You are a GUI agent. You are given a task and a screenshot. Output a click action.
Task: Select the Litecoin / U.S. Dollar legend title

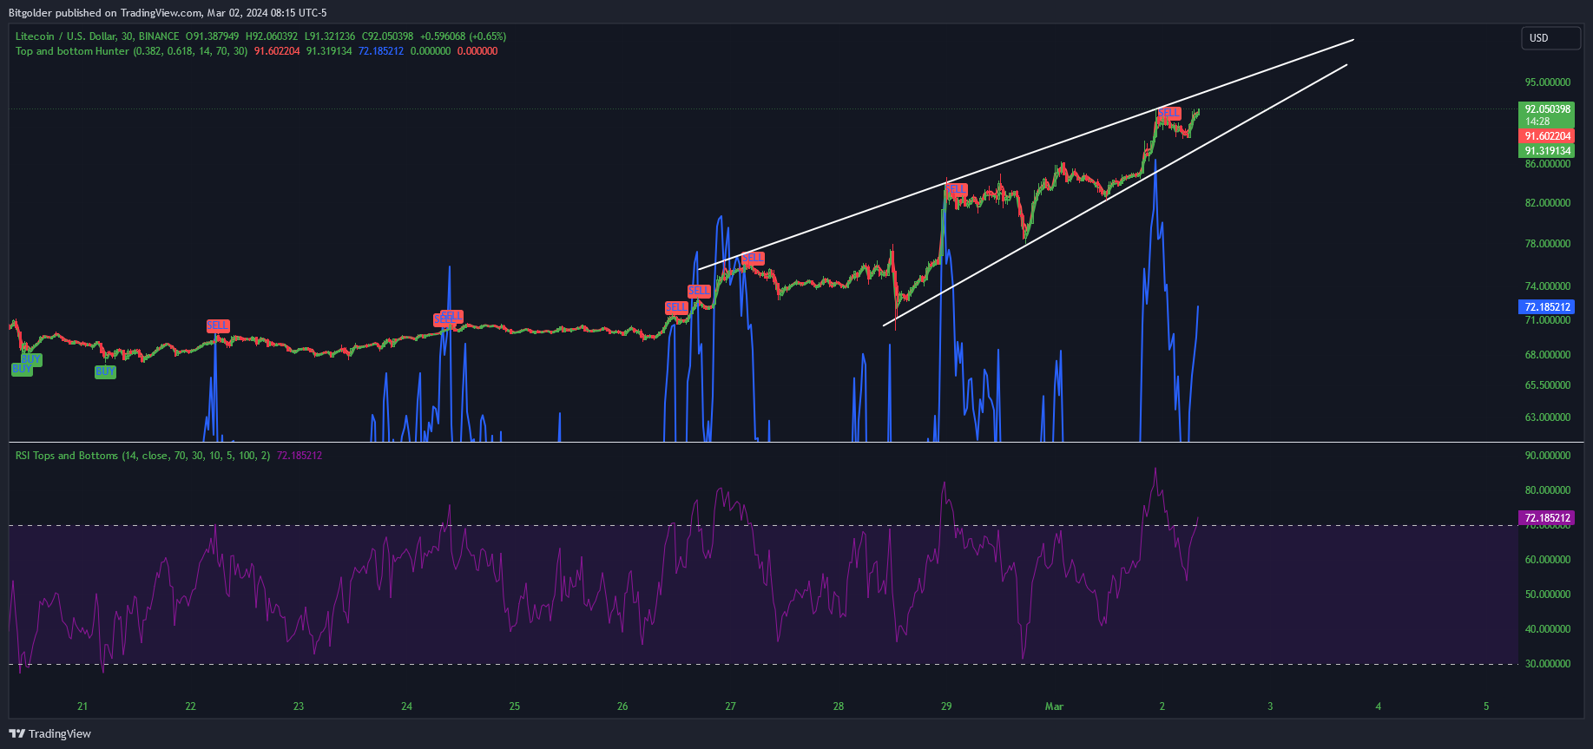(x=97, y=36)
